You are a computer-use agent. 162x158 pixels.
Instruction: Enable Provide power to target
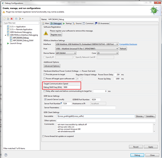pos(44,74)
